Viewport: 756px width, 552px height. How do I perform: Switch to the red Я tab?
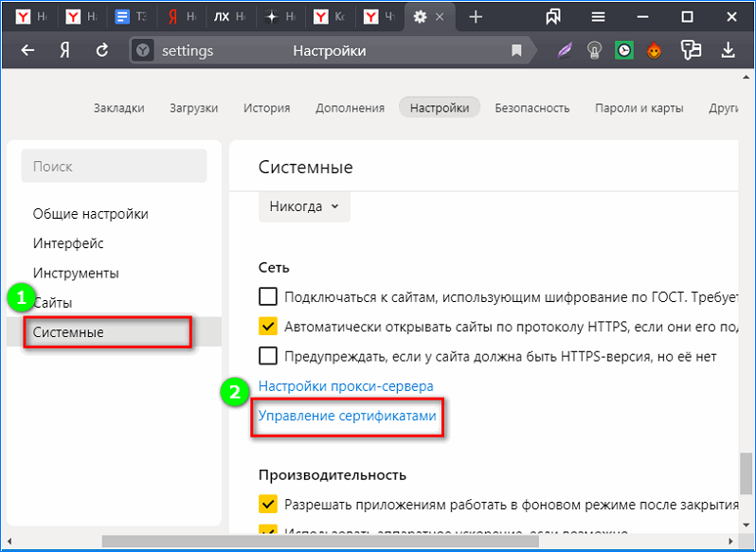coord(182,17)
